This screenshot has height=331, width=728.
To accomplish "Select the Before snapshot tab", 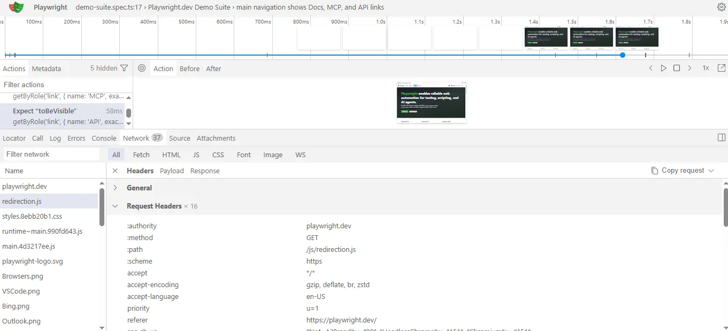I will coord(189,68).
